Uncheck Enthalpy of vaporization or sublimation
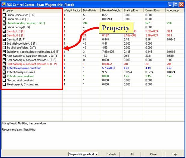The height and width of the screenshot is (158, 186). [4, 52]
